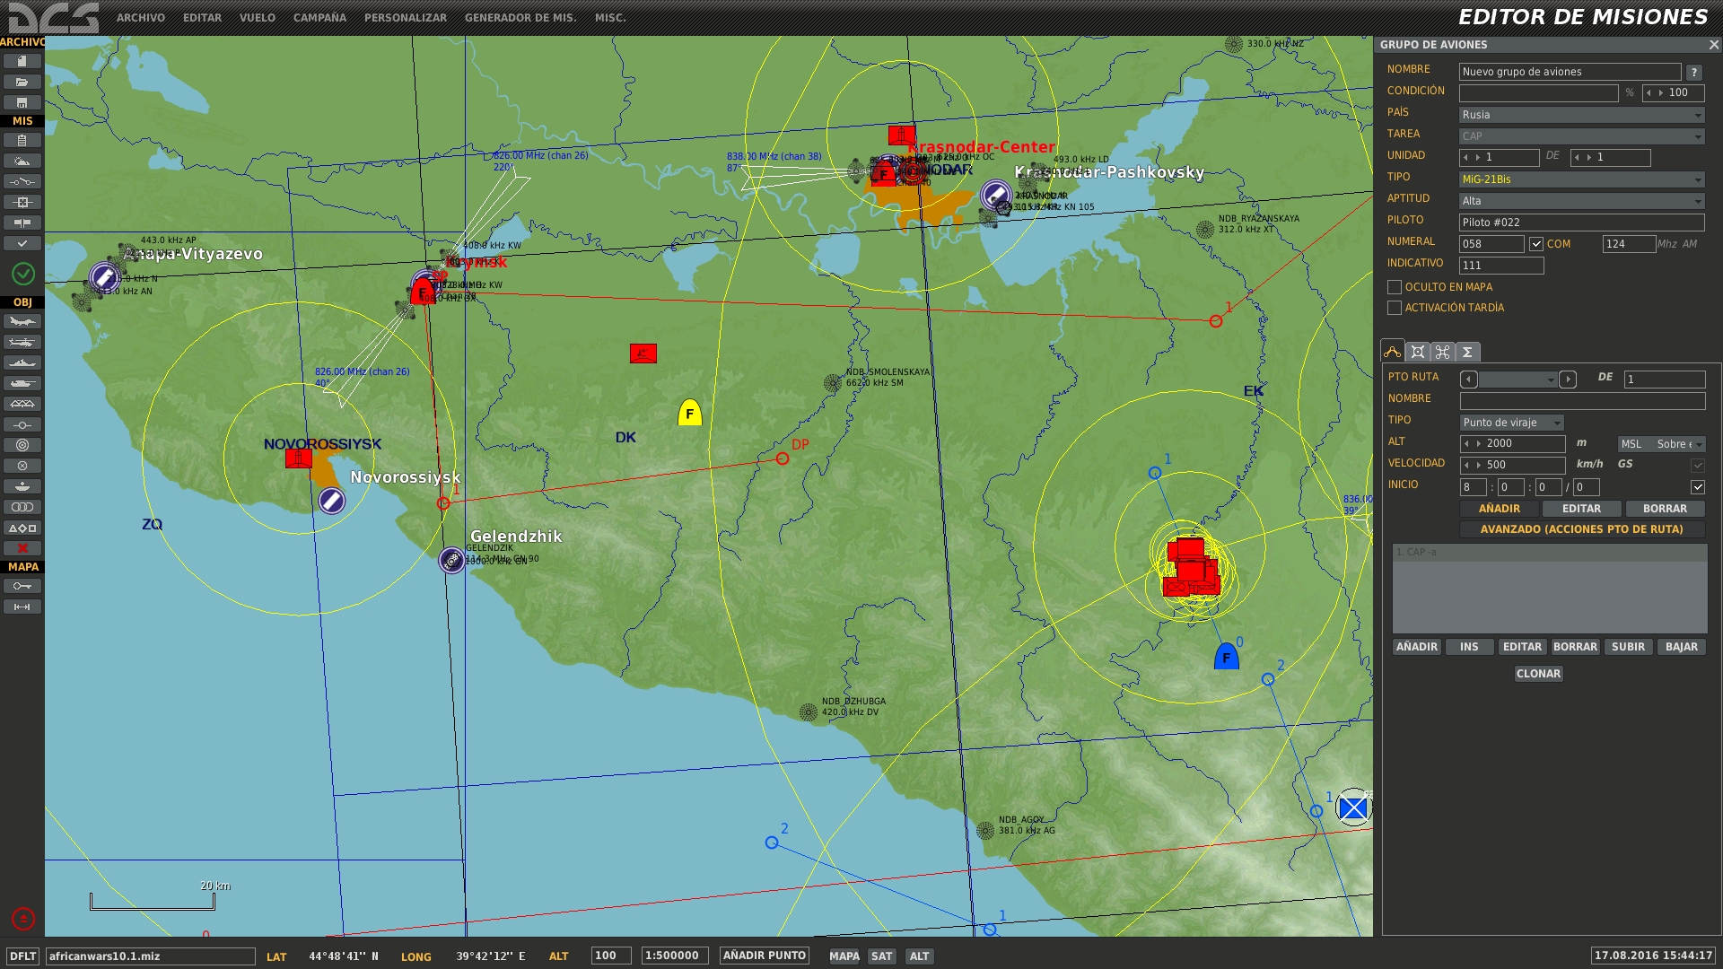Screen dimensions: 1723x969
Task: Open the PTO RUTA waypoint dropdown
Action: [x=1518, y=380]
